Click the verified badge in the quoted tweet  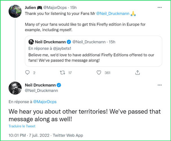(69, 42)
